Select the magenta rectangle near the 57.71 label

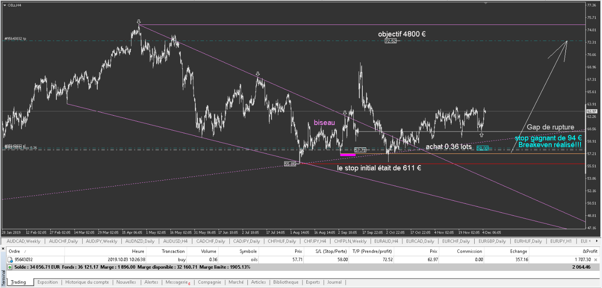(x=347, y=154)
